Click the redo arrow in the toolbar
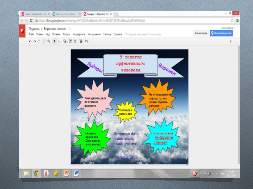Image resolution: width=253 pixels, height=189 pixels. coord(34,41)
